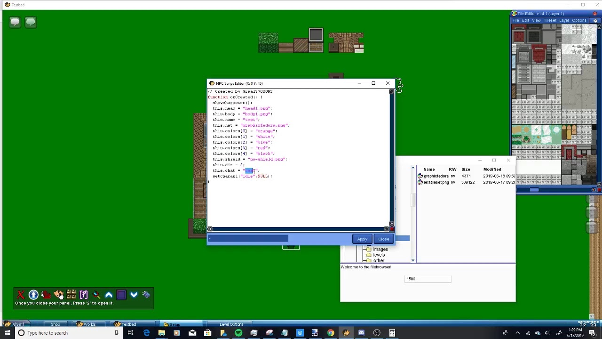This screenshot has height=339, width=602.
Task: Show hidden system tray icons
Action: pyautogui.click(x=517, y=333)
